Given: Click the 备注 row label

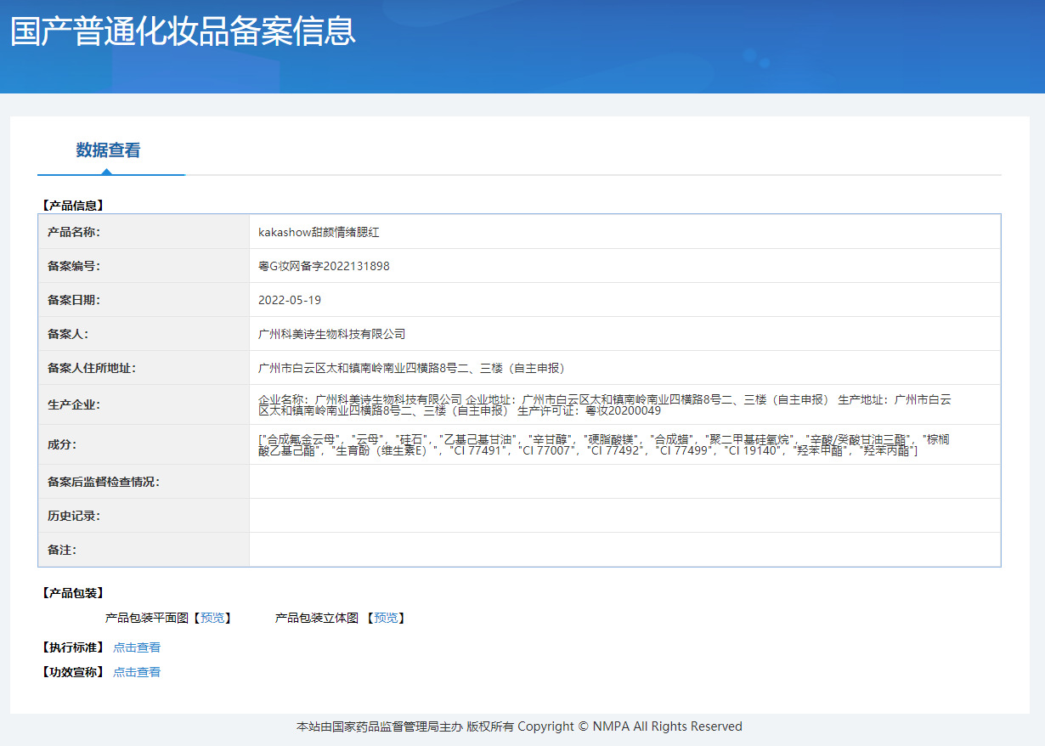Looking at the screenshot, I should 62,550.
